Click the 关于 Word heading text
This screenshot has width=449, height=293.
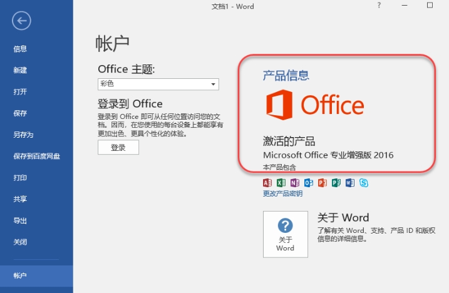pos(343,218)
